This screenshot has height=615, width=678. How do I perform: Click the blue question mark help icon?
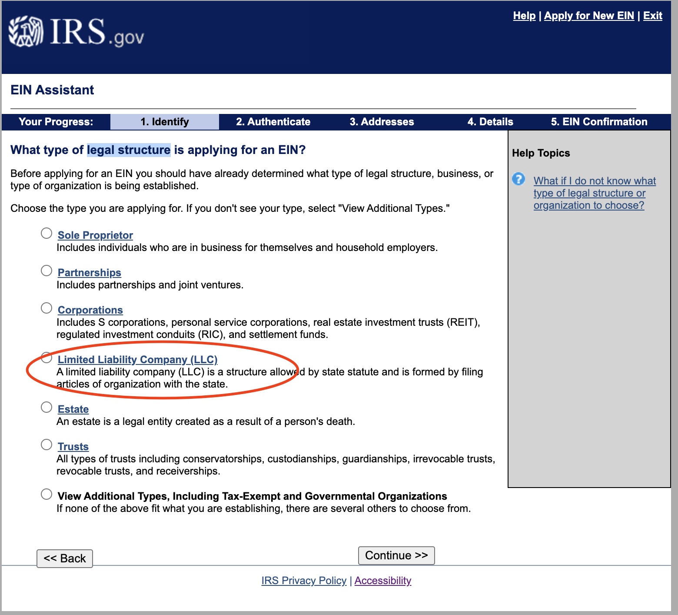518,179
